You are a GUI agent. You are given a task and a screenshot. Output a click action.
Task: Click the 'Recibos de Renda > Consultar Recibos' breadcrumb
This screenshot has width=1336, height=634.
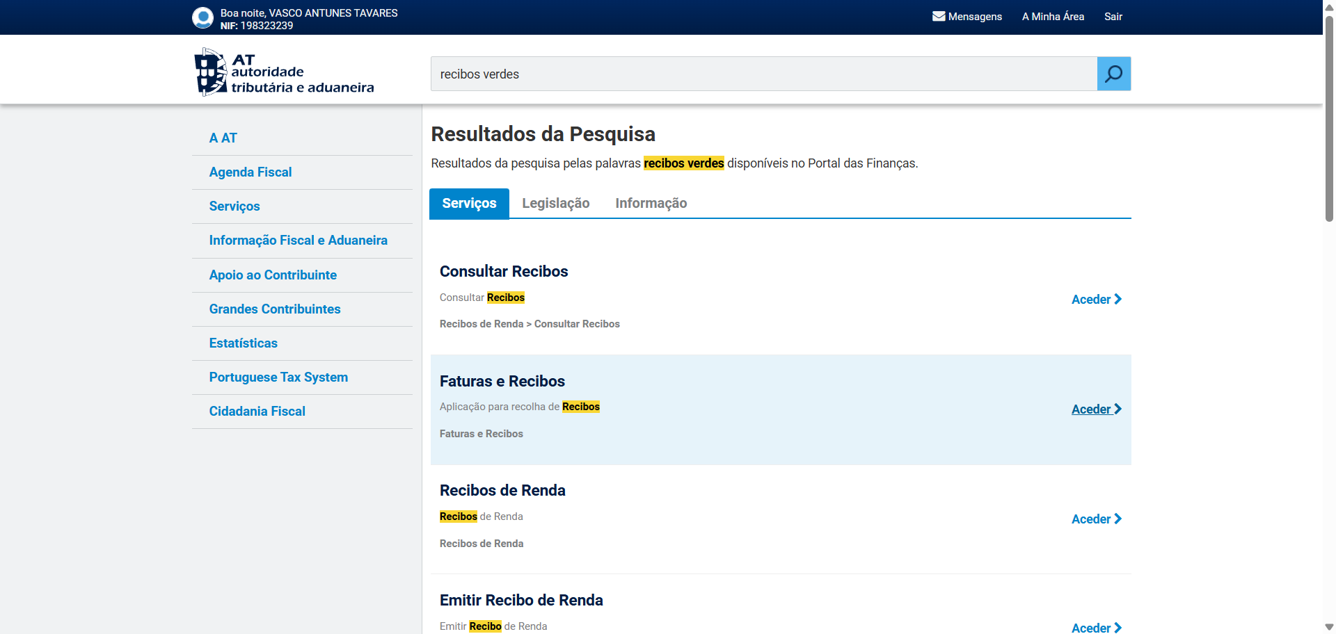pos(530,324)
